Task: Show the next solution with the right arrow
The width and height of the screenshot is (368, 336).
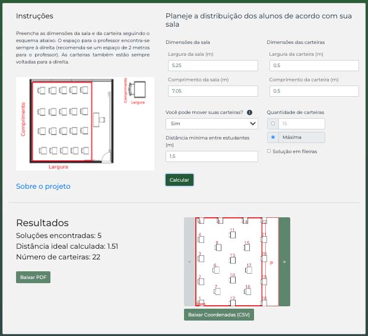Action: point(284,262)
